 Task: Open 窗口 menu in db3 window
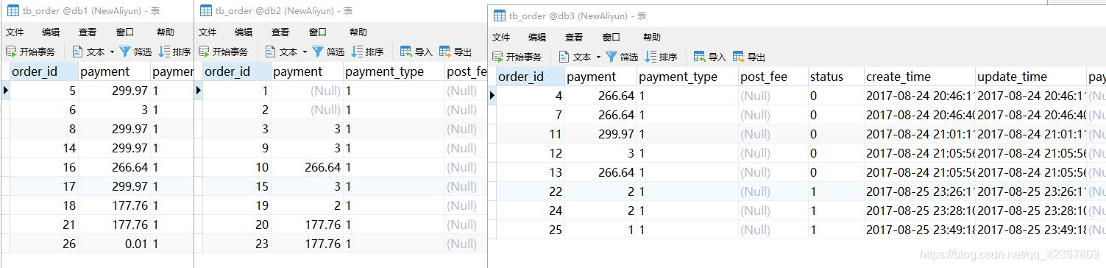612,37
